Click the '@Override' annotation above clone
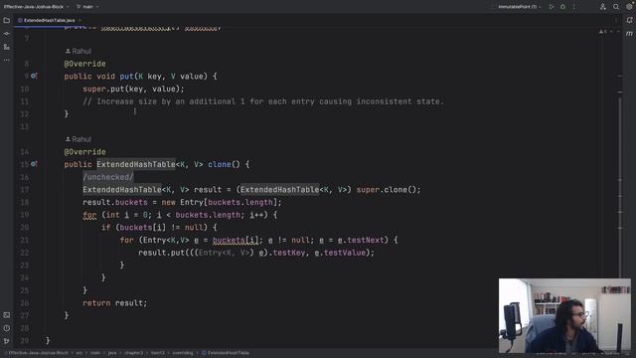 click(x=84, y=152)
